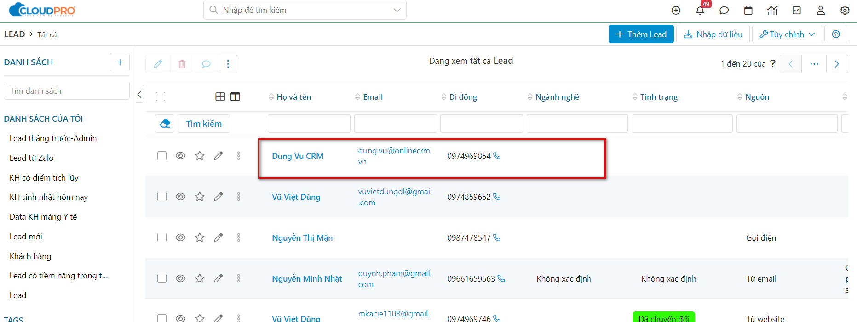Image resolution: width=857 pixels, height=322 pixels.
Task: Preview Nguyễn Thị Mận with eye icon
Action: pos(181,237)
